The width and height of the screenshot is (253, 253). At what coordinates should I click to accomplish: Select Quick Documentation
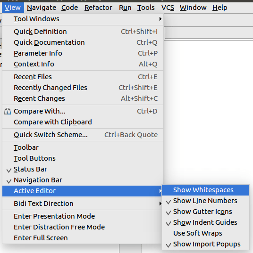pos(83,42)
